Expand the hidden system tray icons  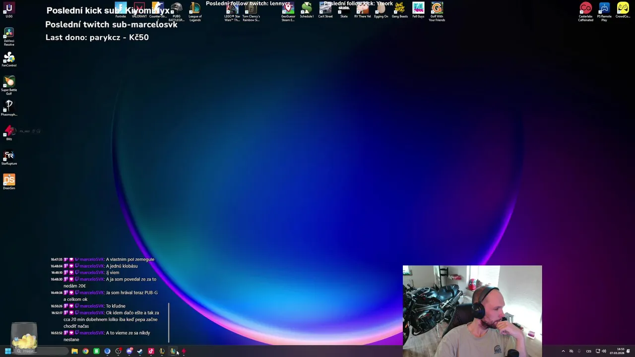coord(563,351)
